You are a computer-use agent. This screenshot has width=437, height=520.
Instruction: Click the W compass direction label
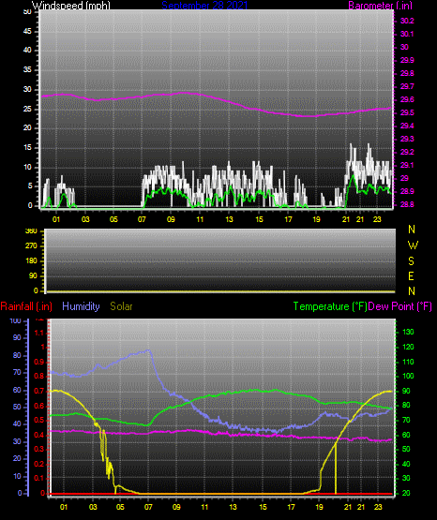(413, 245)
